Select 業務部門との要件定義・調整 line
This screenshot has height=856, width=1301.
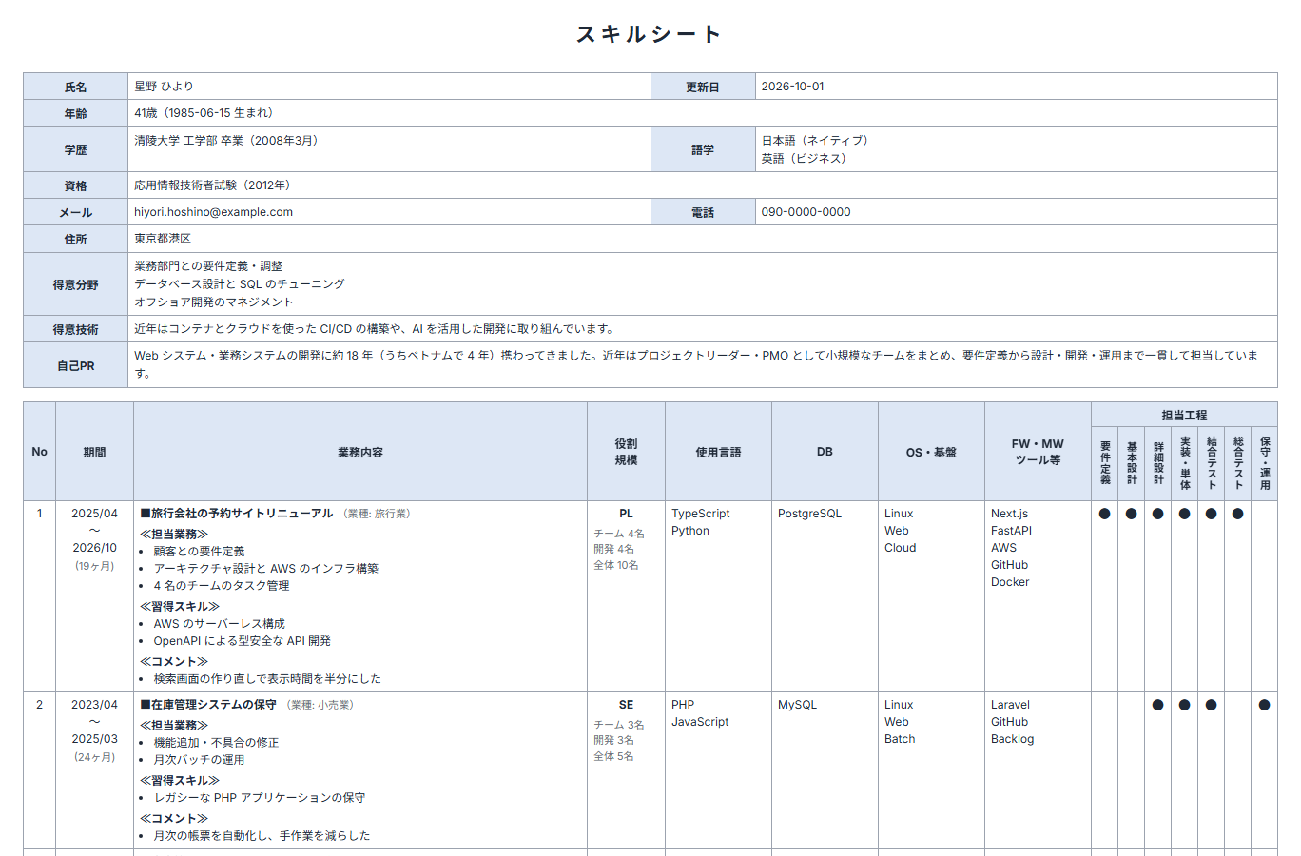tap(208, 266)
